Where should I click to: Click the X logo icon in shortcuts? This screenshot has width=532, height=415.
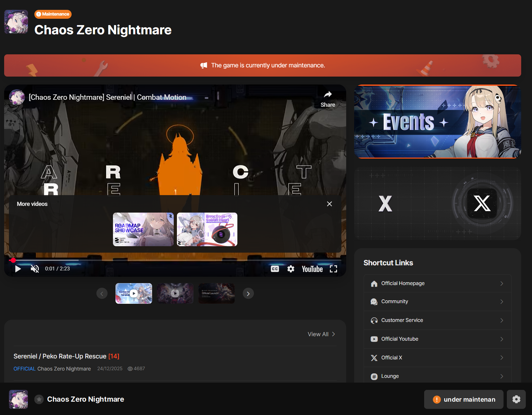[x=374, y=358]
